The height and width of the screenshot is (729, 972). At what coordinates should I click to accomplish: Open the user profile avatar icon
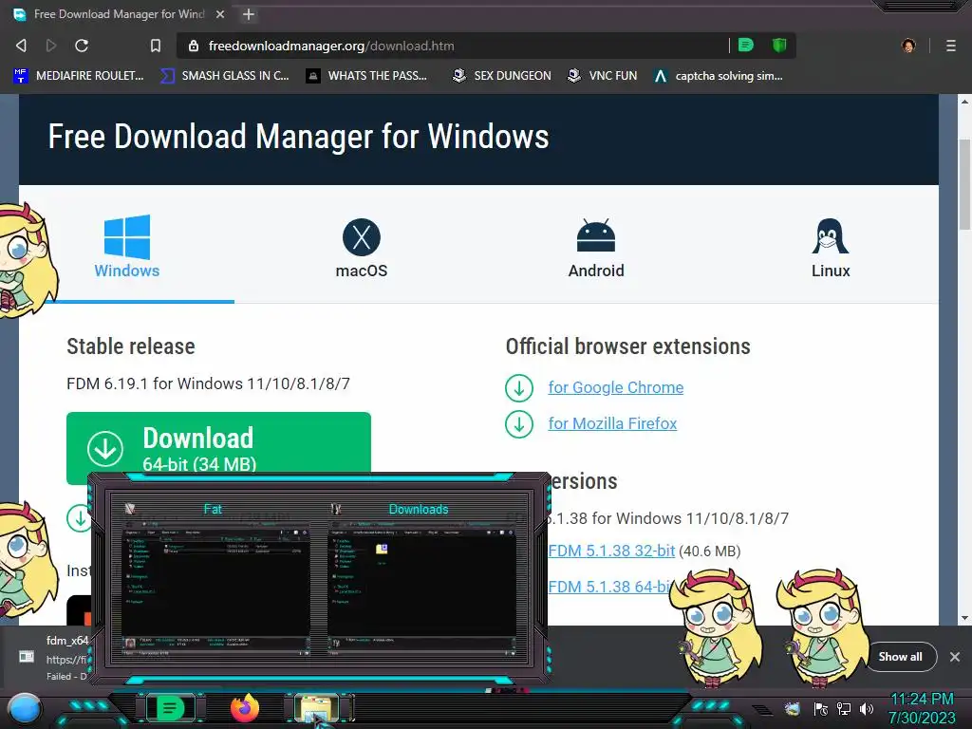point(908,46)
